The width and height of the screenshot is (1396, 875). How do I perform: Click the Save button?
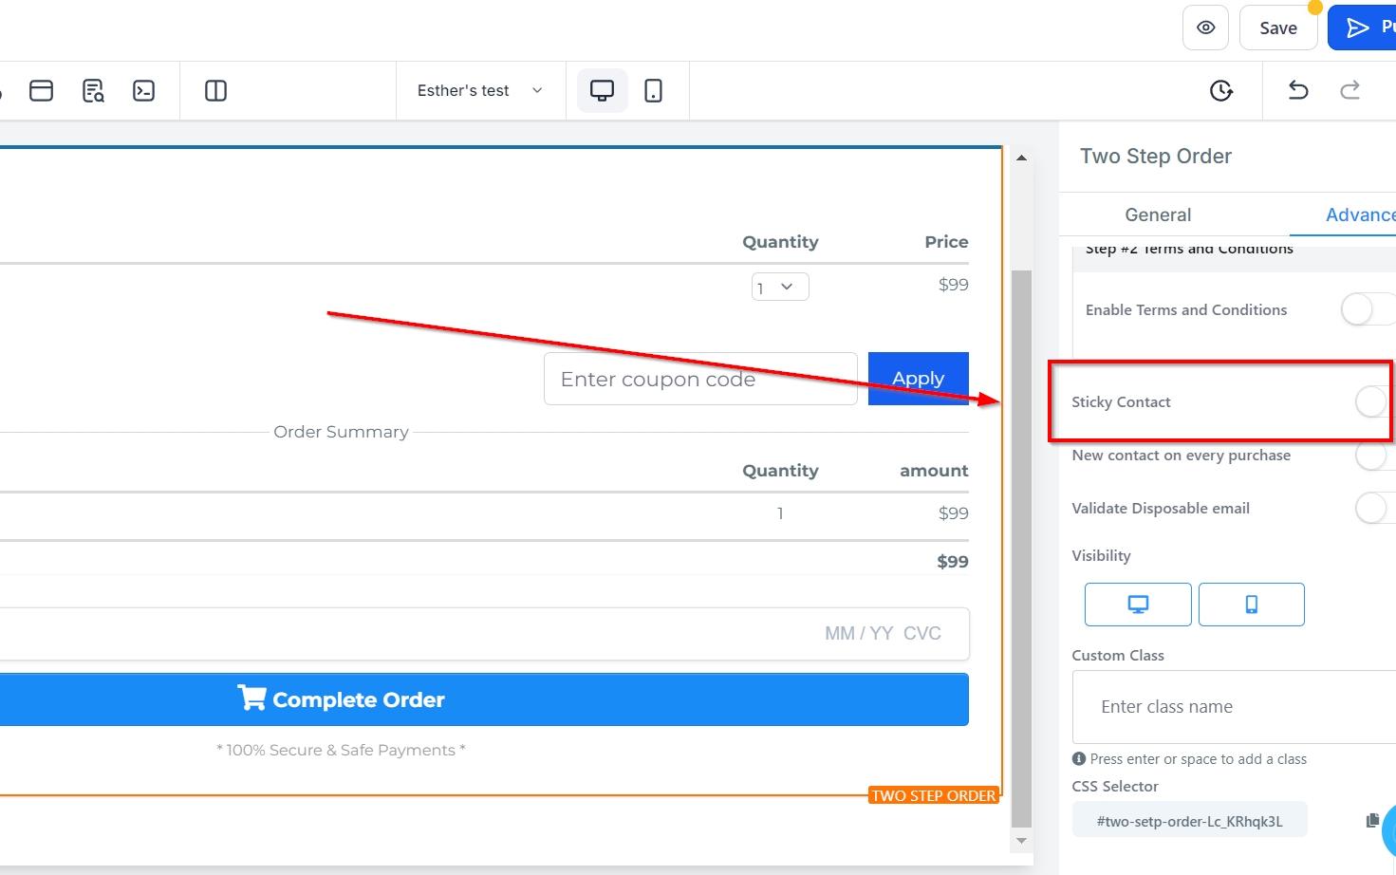(1277, 28)
